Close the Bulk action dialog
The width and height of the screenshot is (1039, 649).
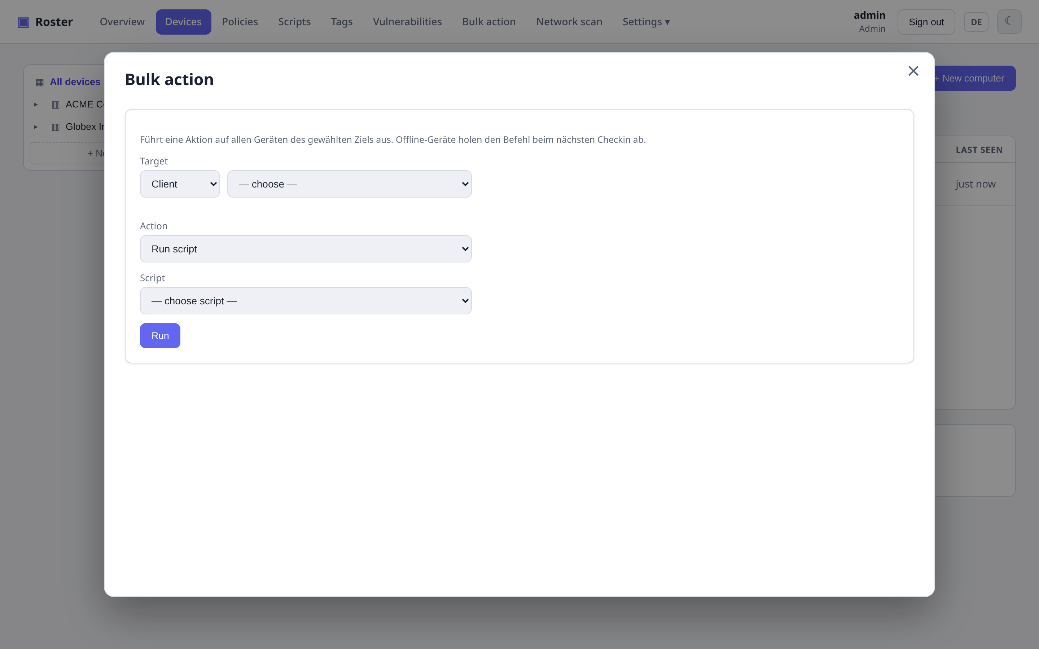[913, 71]
